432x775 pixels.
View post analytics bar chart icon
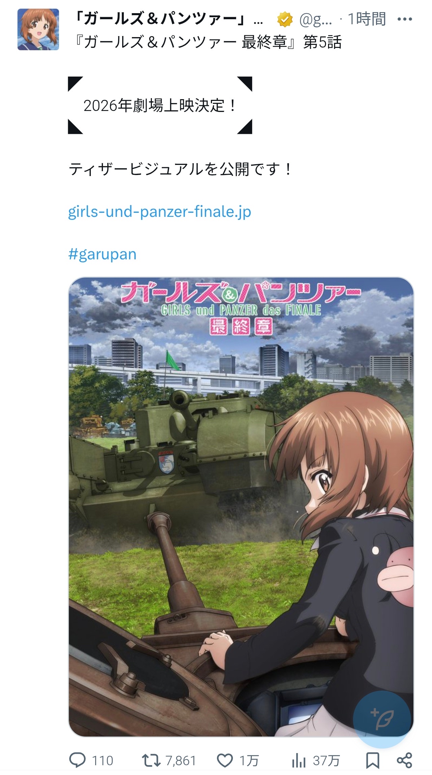click(x=299, y=760)
